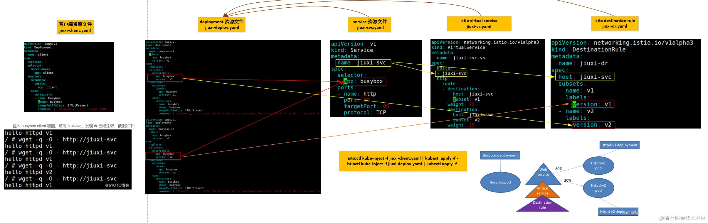Click 'name: jiuxi-dr' line
The width and height of the screenshot is (708, 223).
coord(583,63)
